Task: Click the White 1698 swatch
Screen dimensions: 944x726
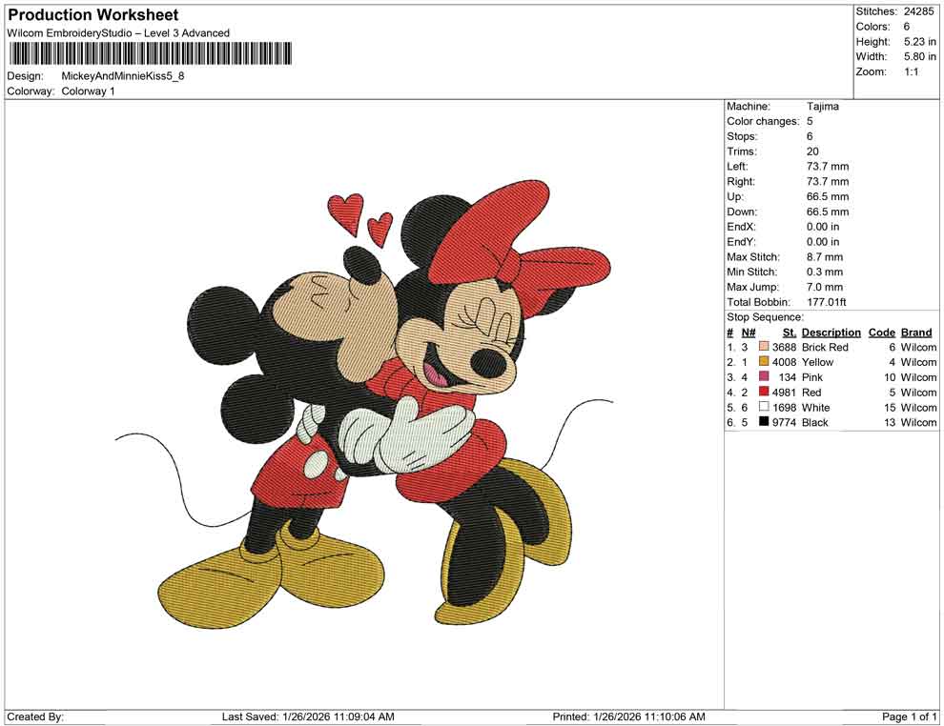Action: [763, 408]
